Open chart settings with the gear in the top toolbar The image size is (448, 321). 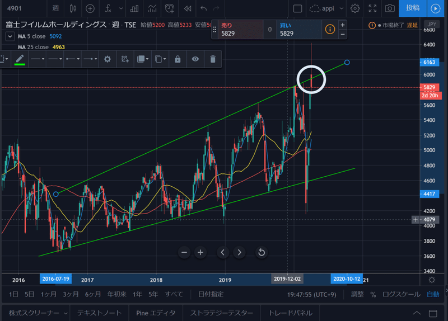[x=355, y=8]
